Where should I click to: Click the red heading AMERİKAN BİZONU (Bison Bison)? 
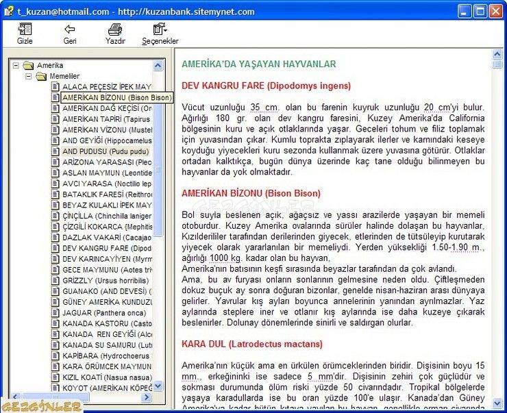coord(251,193)
